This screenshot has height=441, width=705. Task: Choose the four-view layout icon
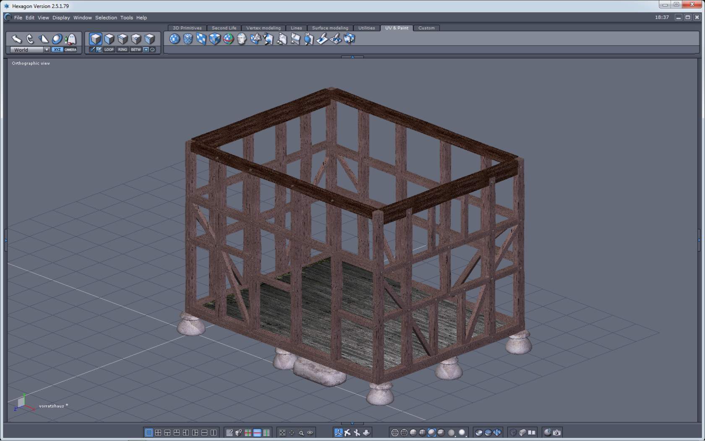coord(158,433)
